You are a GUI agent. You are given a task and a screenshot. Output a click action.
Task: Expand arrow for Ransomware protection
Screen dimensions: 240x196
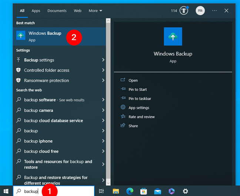pyautogui.click(x=103, y=80)
